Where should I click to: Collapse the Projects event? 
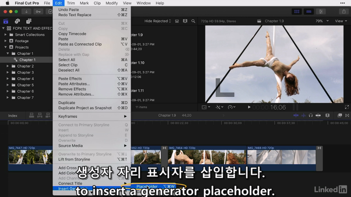5,47
